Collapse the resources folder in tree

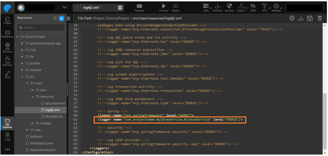click(x=33, y=97)
